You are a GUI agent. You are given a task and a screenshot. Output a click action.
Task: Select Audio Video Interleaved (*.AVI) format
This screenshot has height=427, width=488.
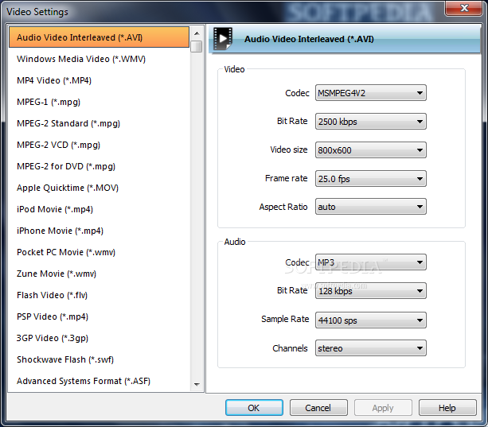[x=99, y=37]
